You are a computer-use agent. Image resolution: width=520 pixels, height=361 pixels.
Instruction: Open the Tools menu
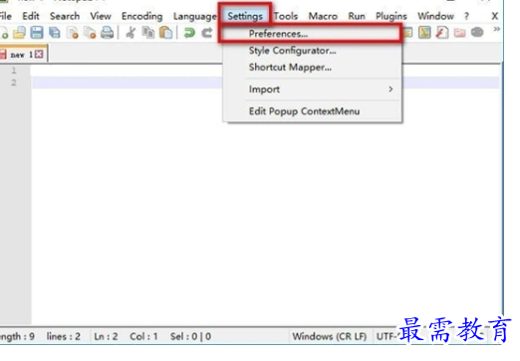[x=286, y=16]
